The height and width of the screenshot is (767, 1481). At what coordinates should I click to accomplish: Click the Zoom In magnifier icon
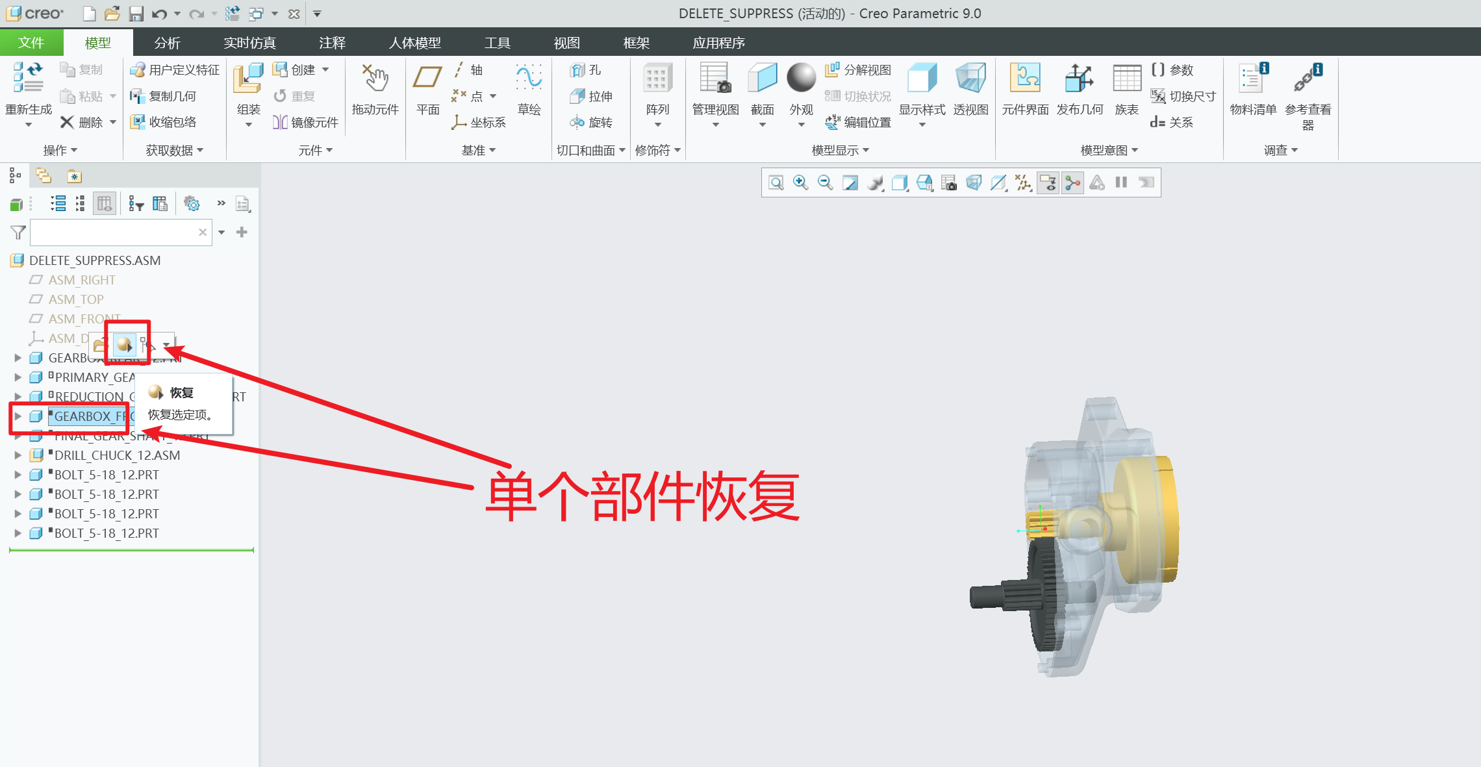click(x=800, y=183)
